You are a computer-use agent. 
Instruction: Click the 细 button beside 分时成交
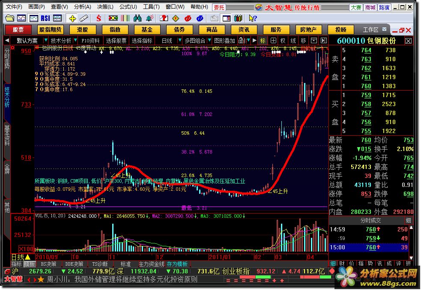[x=409, y=221]
